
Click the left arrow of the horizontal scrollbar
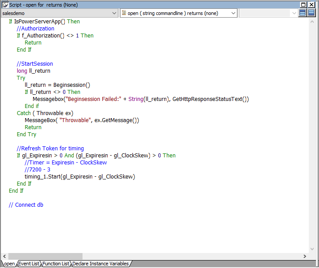[4, 256]
